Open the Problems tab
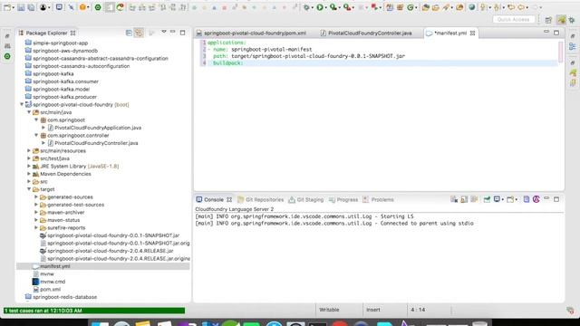Image resolution: width=580 pixels, height=326 pixels. (378, 199)
